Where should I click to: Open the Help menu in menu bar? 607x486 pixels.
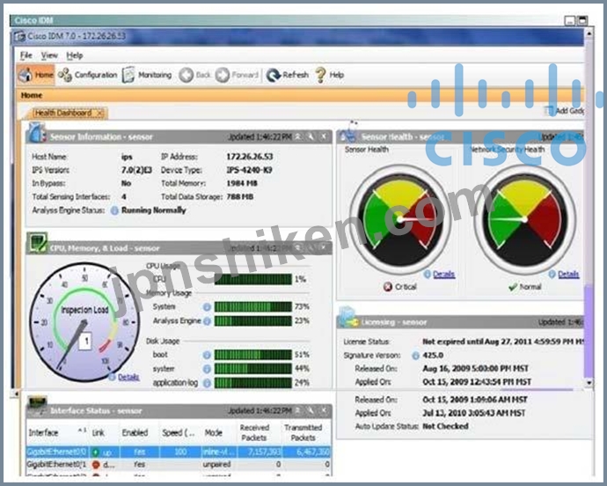click(74, 55)
